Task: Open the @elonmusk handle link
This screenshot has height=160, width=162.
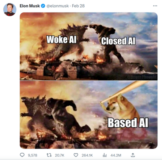Action: point(58,6)
